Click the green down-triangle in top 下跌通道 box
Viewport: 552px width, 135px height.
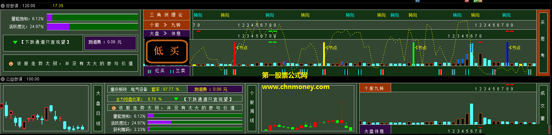15,42
